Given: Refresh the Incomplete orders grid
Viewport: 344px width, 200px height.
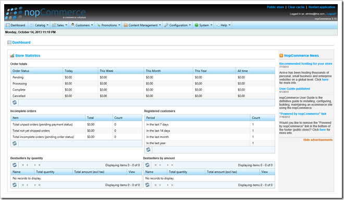Looking at the screenshot, I should click(15, 143).
